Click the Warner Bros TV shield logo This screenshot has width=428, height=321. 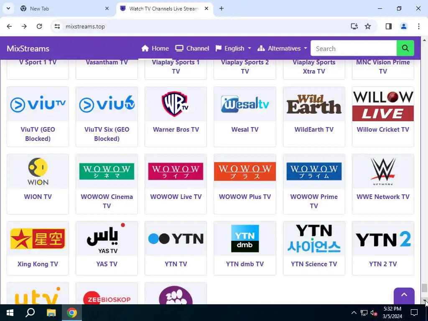176,104
